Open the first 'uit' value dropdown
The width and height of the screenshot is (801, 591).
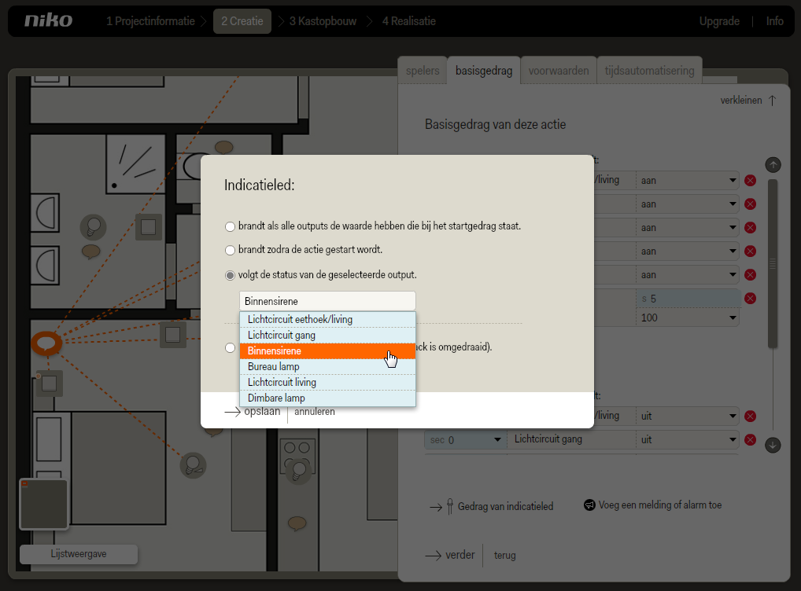click(688, 417)
